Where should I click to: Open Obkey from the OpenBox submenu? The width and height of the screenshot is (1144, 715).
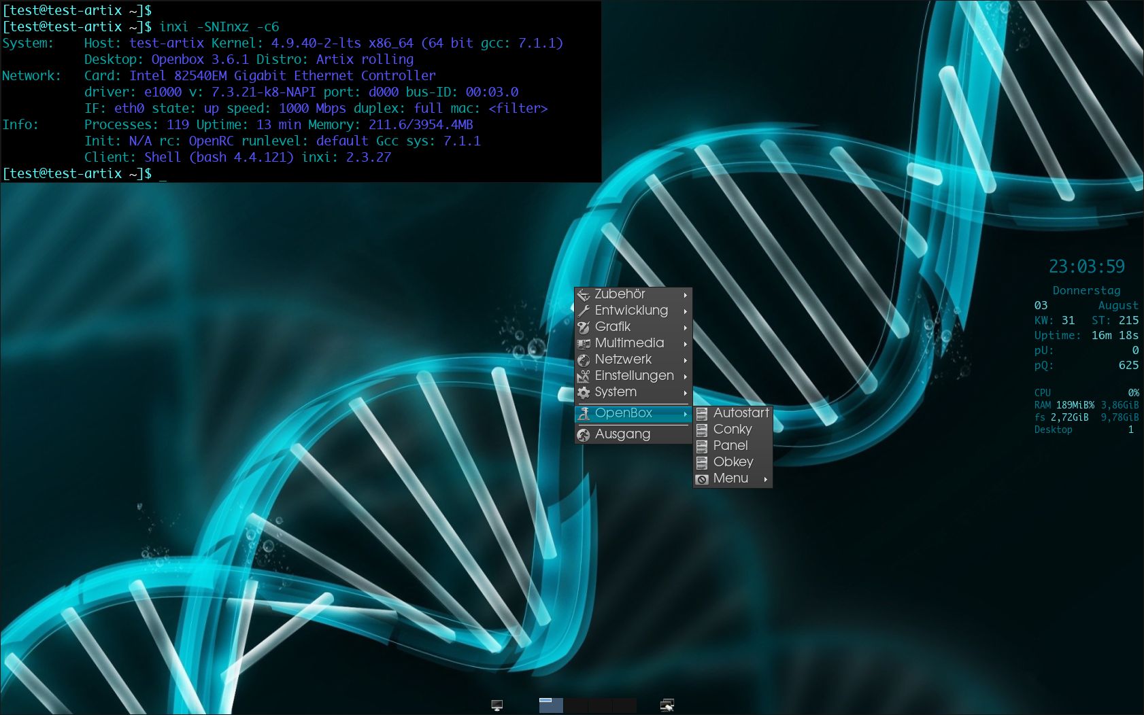[733, 461]
